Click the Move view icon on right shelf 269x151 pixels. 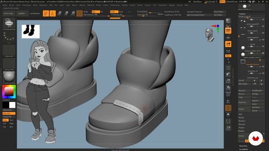pyautogui.click(x=228, y=74)
